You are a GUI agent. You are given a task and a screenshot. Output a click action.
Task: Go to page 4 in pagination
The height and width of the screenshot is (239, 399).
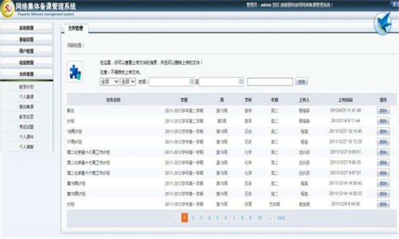tap(209, 218)
